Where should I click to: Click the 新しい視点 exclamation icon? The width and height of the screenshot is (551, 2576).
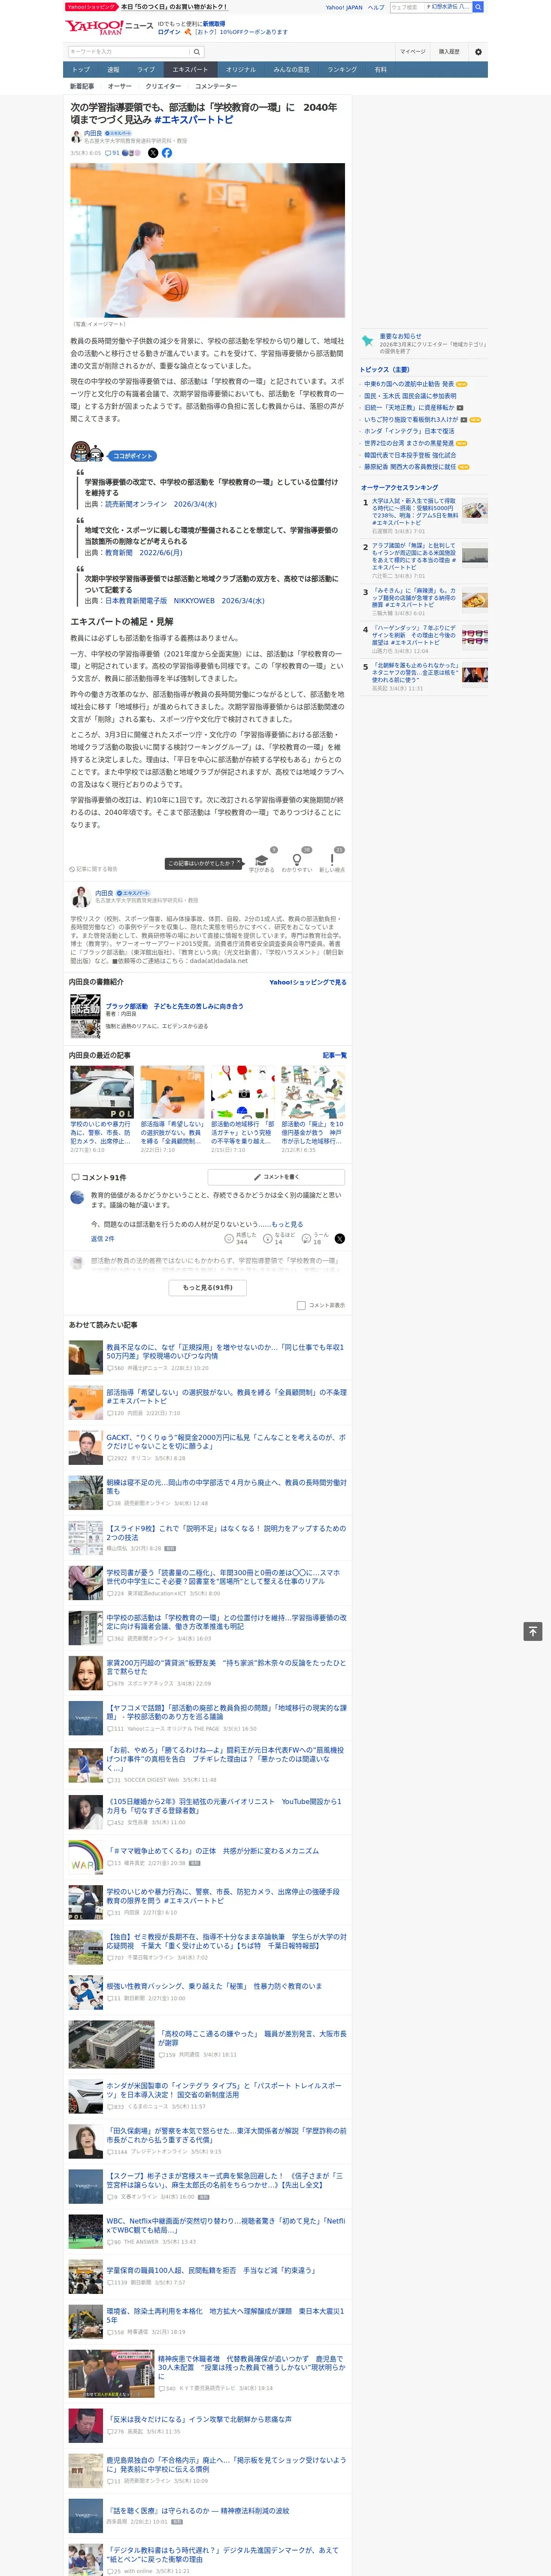click(332, 860)
